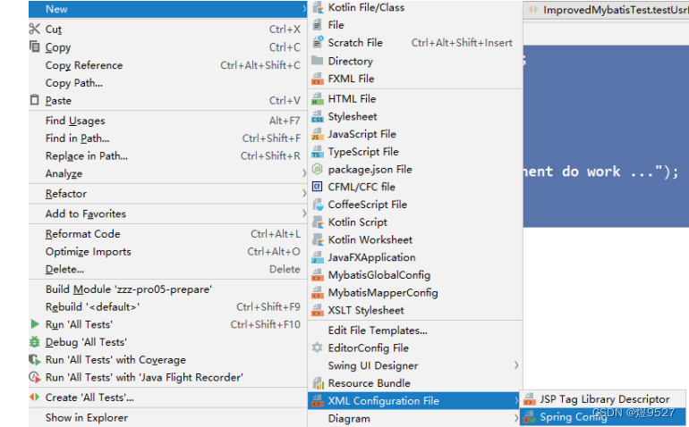Click the Copy icon in context menu
Viewport: 689px width, 427px height.
tap(34, 46)
